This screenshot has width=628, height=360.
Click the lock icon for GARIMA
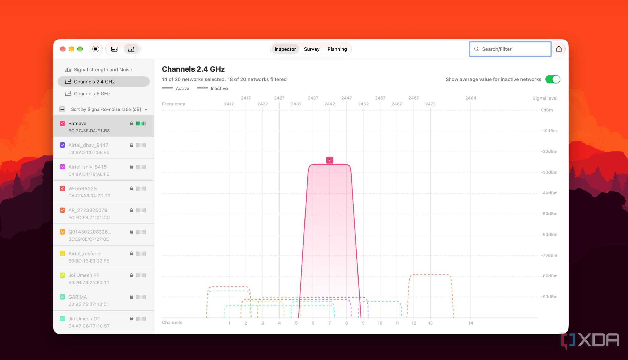tap(132, 297)
